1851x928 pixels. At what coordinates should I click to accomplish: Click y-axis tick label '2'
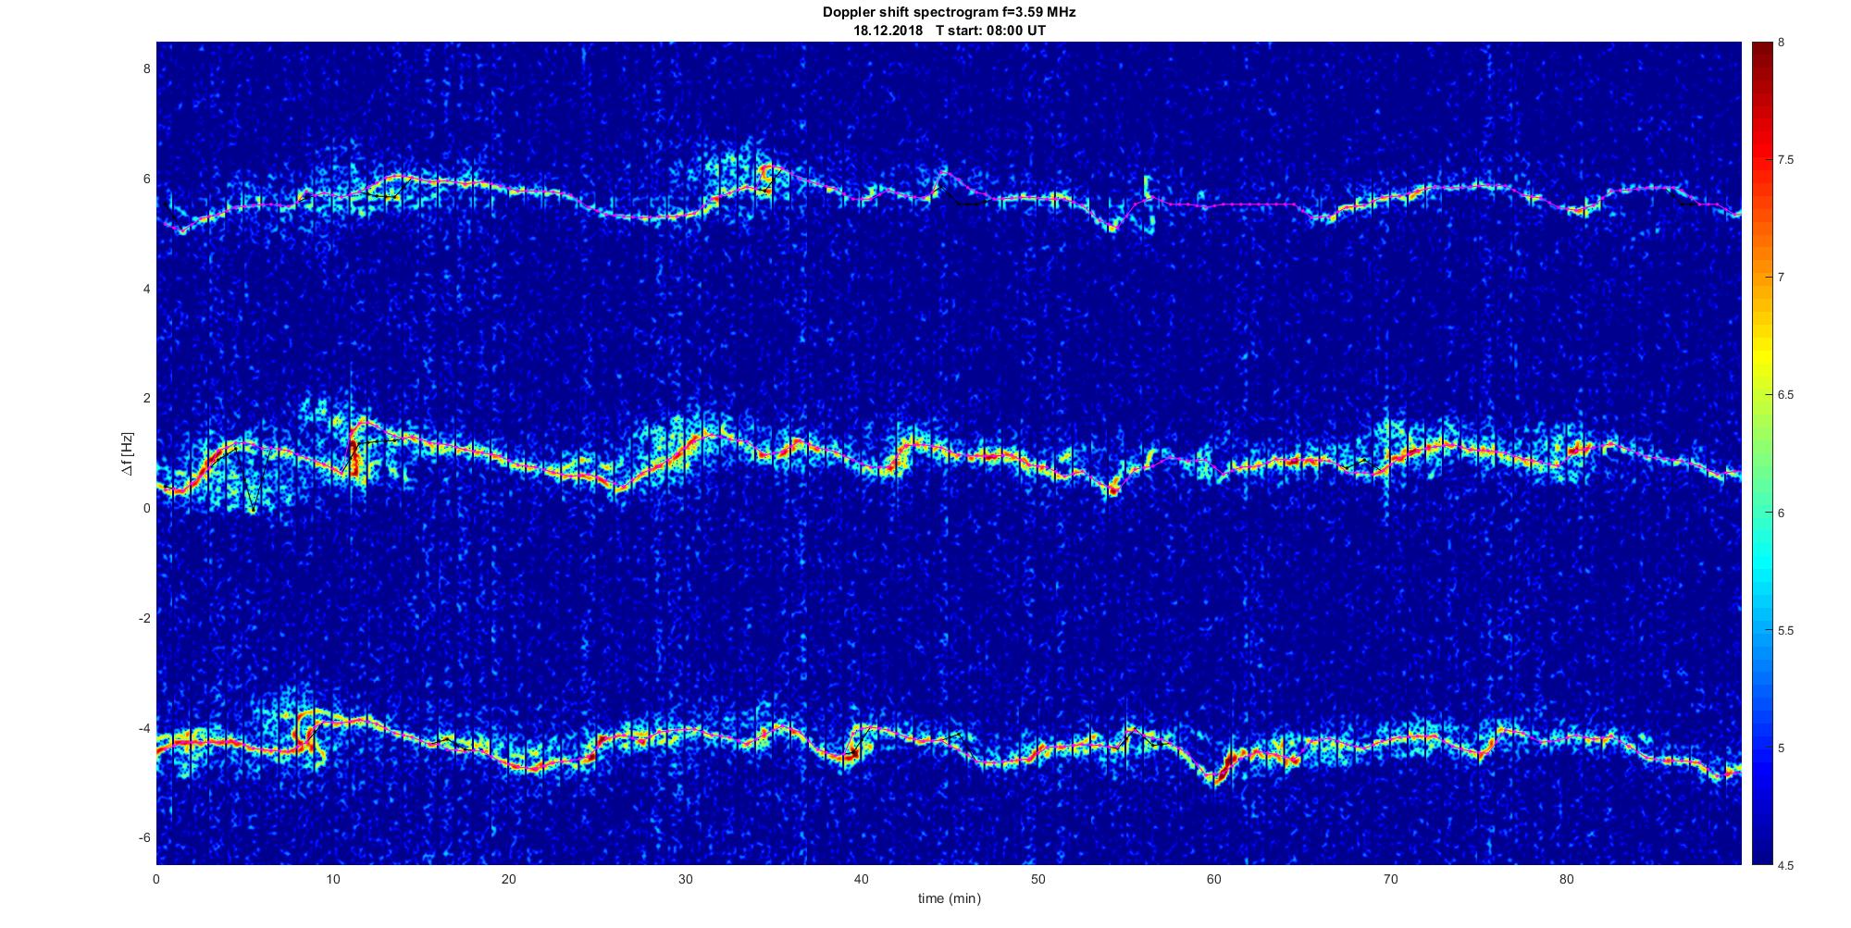(146, 398)
